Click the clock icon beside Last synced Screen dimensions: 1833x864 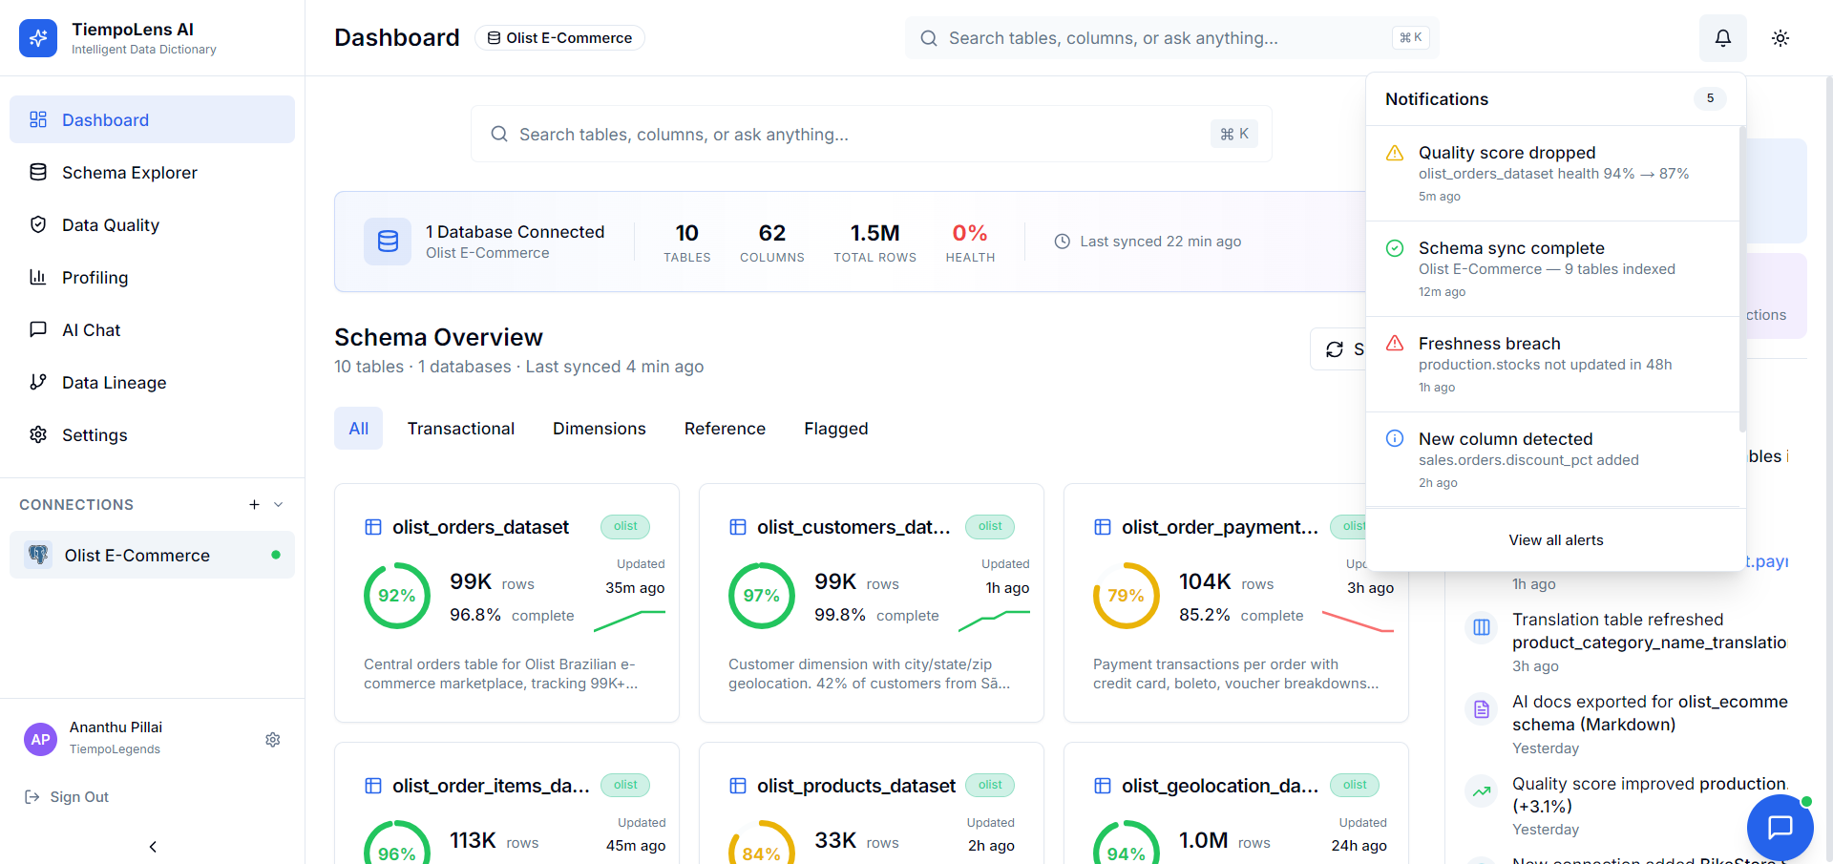(x=1063, y=242)
